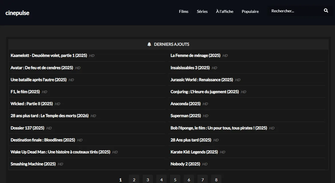Select Avatar : De feu et de cendres
The width and height of the screenshot is (335, 183).
[42, 68]
